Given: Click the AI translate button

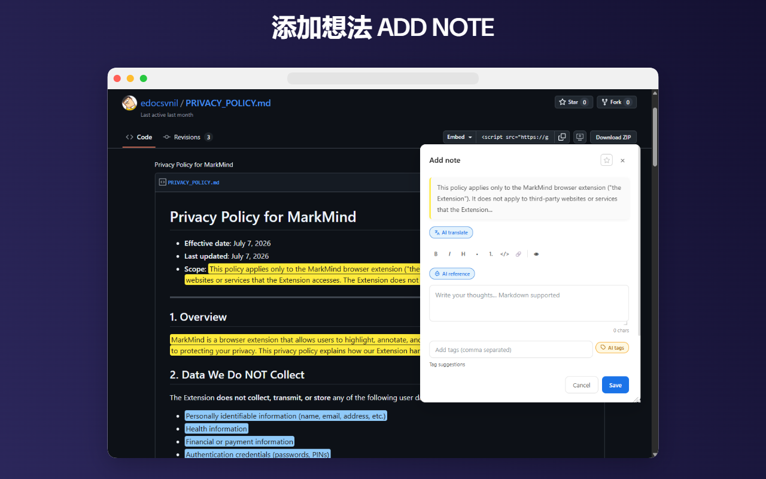Looking at the screenshot, I should click(451, 232).
